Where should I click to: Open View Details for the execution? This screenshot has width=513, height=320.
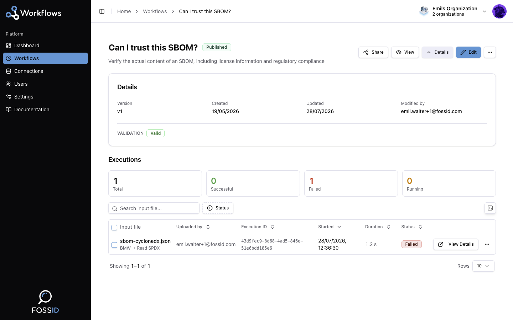click(456, 244)
